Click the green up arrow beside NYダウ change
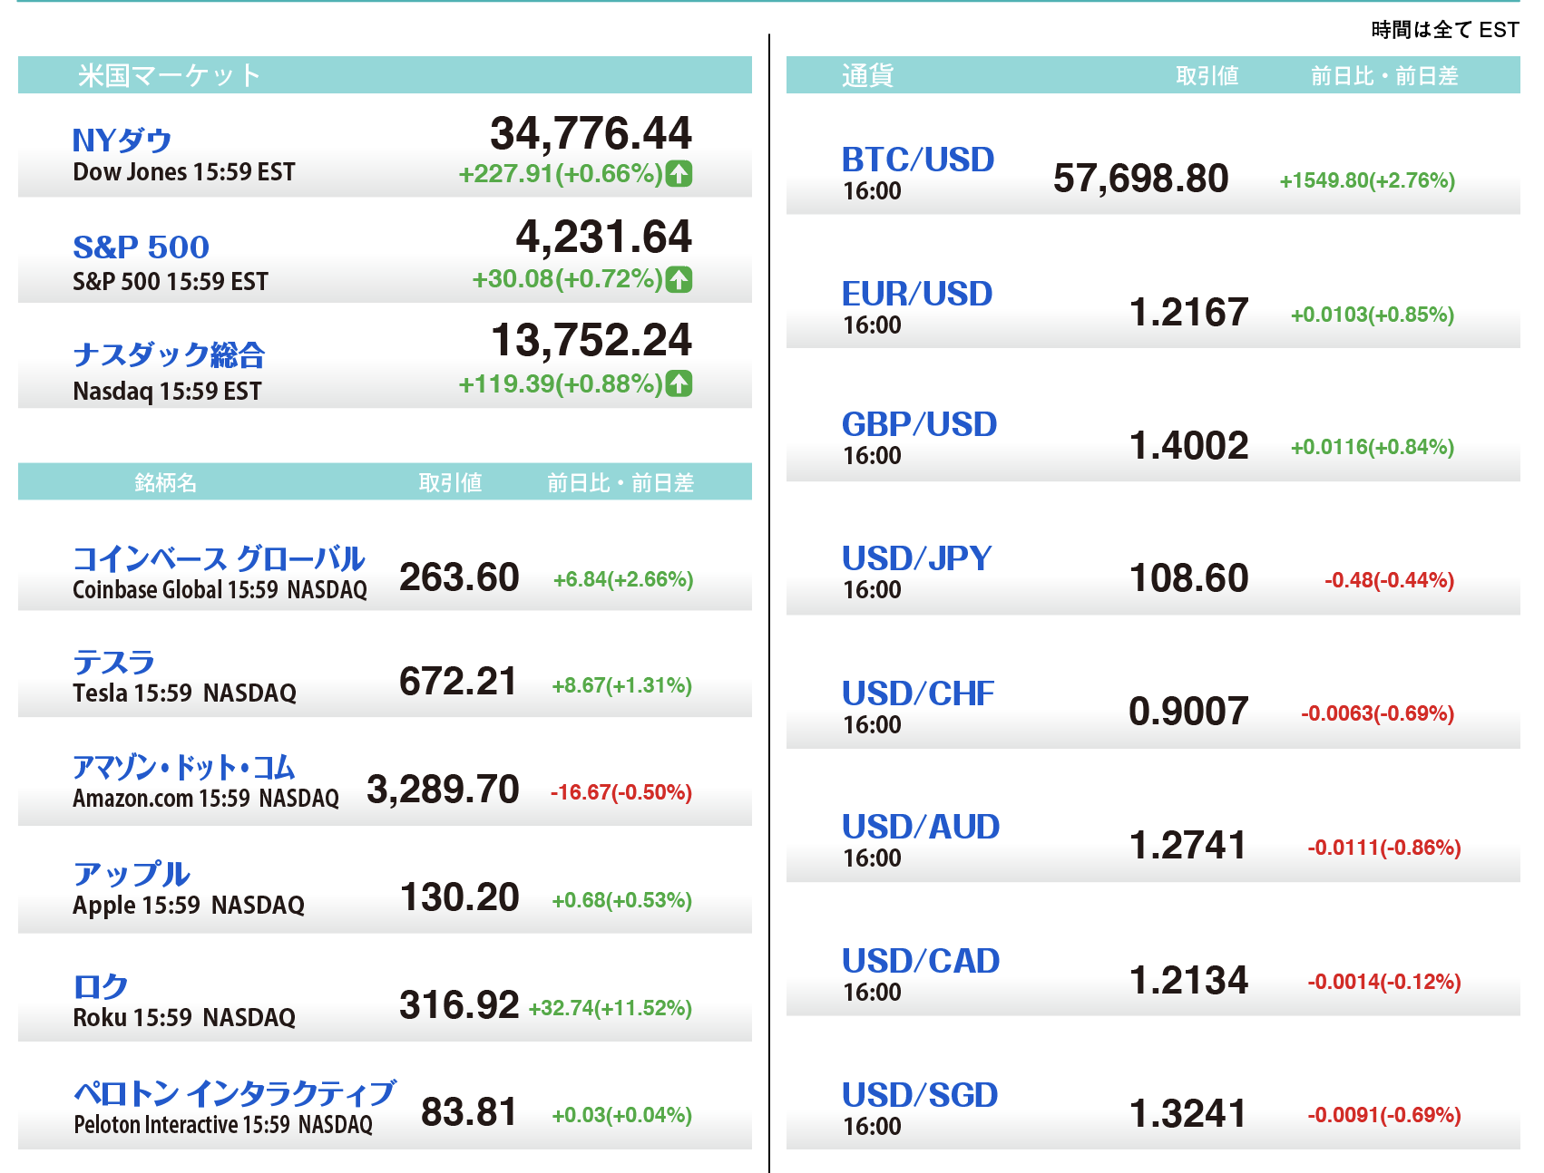Viewport: 1544px width, 1173px height. [679, 173]
